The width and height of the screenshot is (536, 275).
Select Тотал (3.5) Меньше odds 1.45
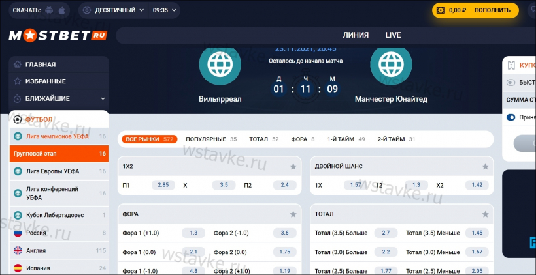(477, 233)
